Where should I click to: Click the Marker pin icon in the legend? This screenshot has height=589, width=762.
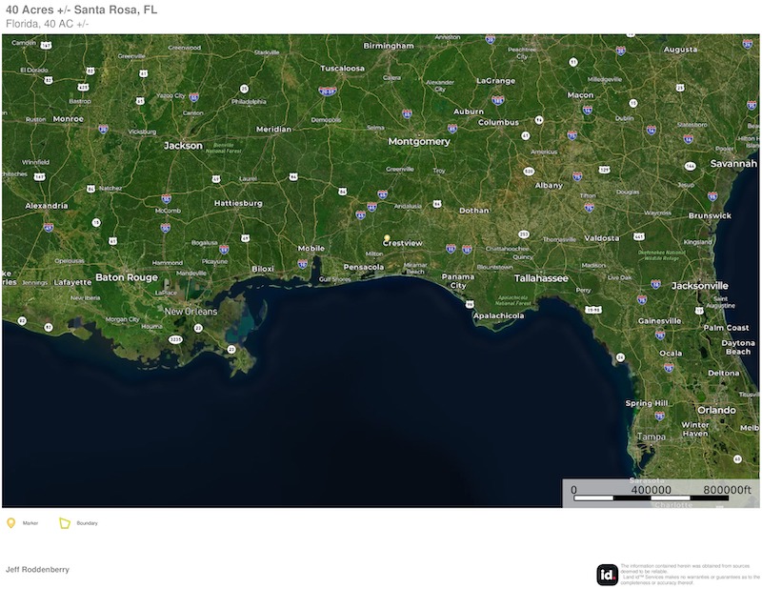[x=10, y=523]
